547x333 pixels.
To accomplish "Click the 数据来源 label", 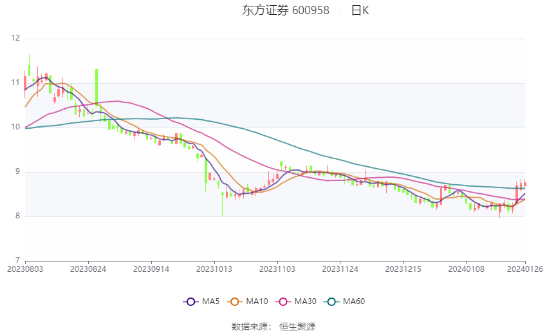I will tap(250, 327).
